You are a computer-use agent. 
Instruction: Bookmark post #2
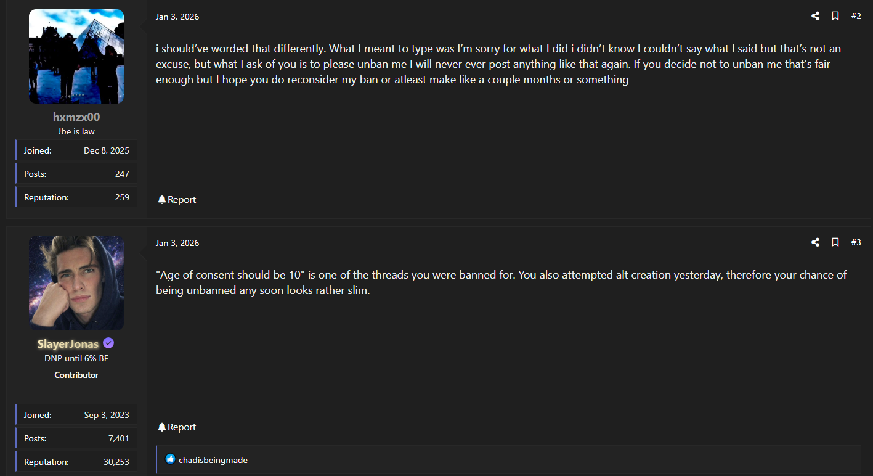coord(835,16)
